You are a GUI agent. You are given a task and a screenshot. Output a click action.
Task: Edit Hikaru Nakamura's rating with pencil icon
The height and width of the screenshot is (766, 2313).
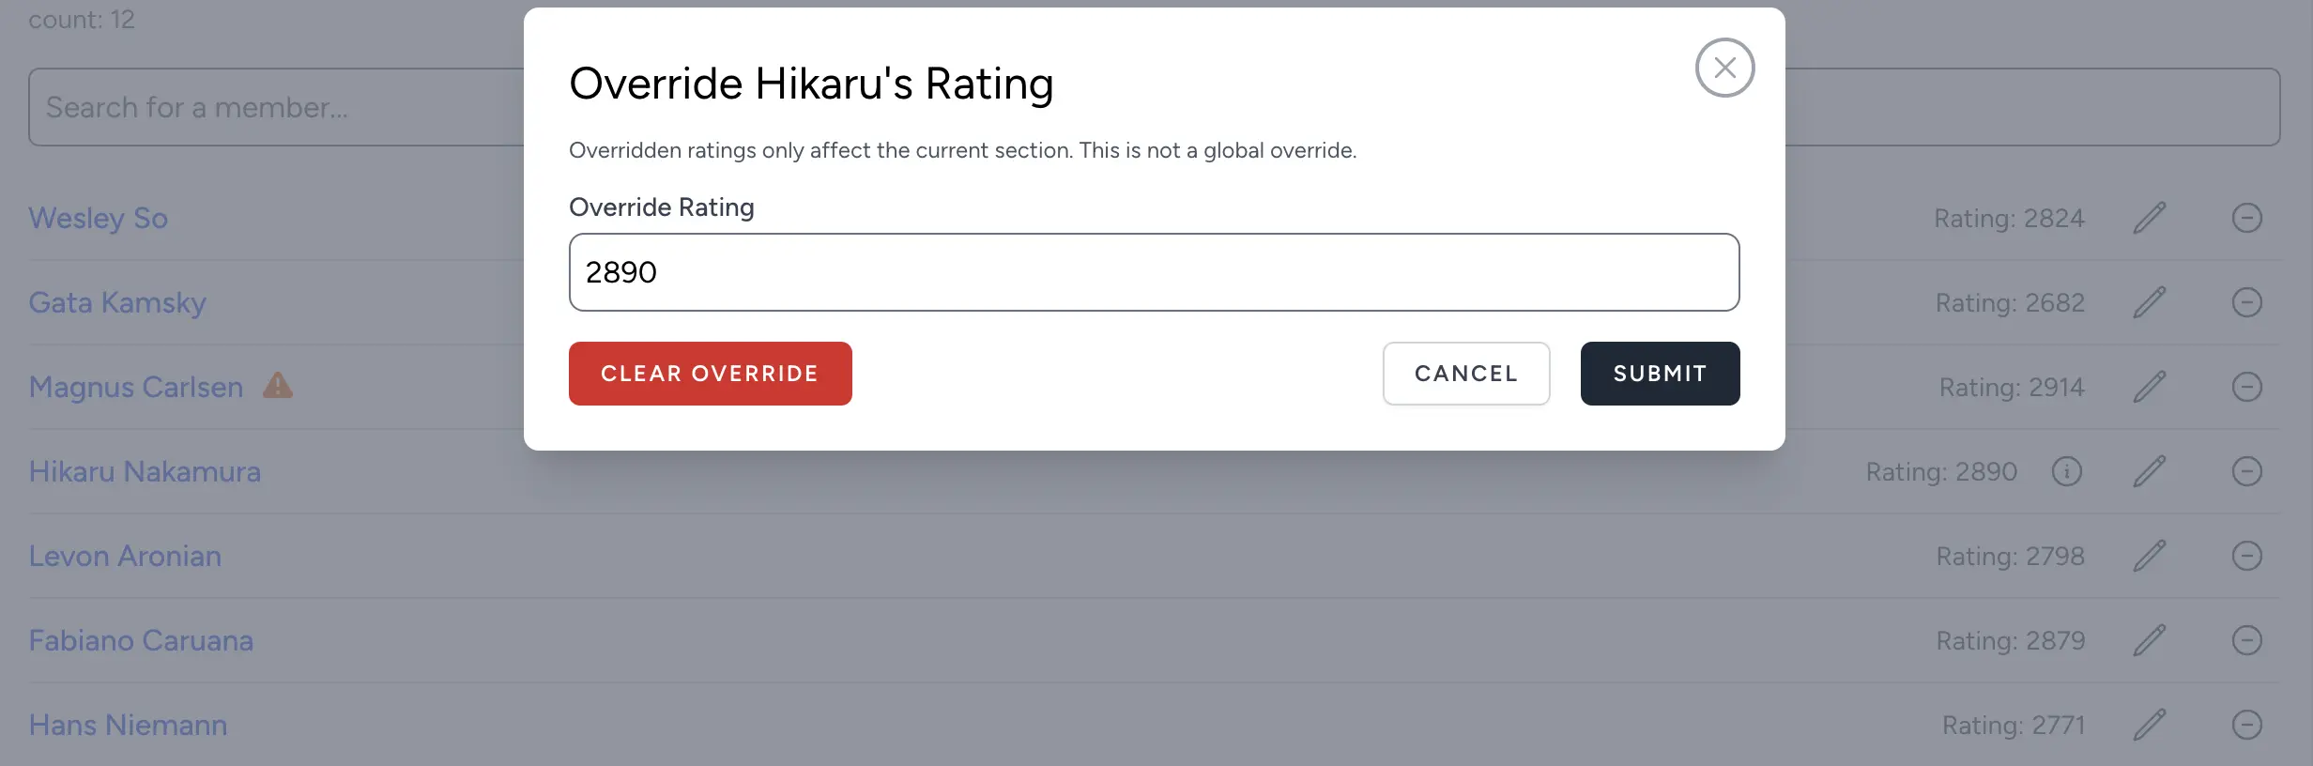coord(2150,471)
